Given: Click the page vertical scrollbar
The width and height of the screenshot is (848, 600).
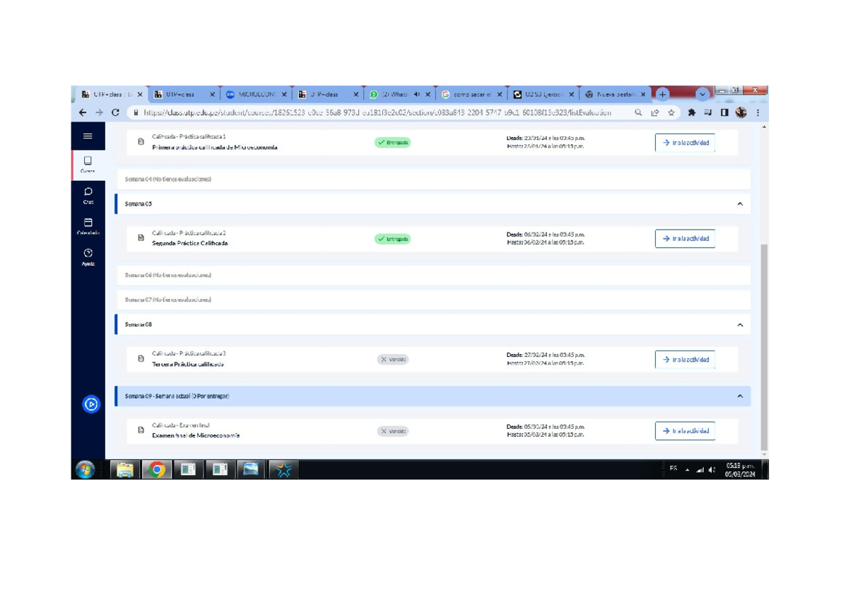Looking at the screenshot, I should click(x=764, y=346).
